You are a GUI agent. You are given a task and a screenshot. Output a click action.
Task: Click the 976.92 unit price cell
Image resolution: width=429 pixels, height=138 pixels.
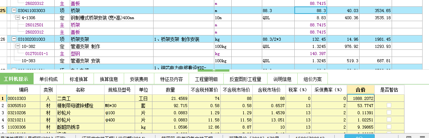(x=343, y=46)
